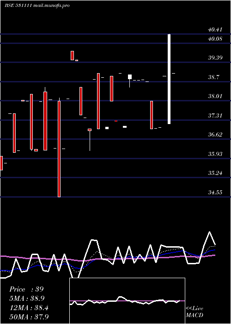Screen dimensions: 231x324
Task: Click the 35.24 price label
Action: coord(215,173)
